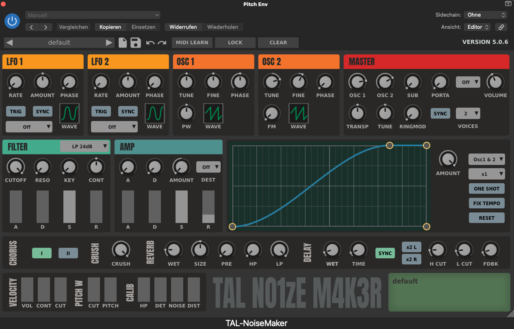Expand the VOICES count dropdown
The width and height of the screenshot is (514, 329).
468,113
